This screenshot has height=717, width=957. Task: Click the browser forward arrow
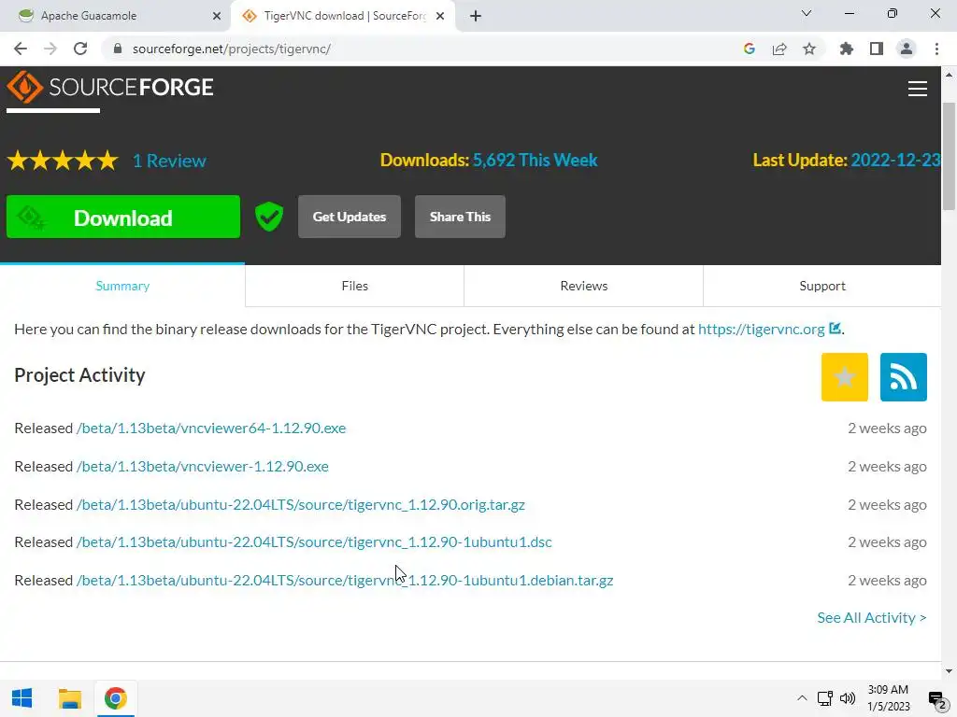click(x=50, y=49)
